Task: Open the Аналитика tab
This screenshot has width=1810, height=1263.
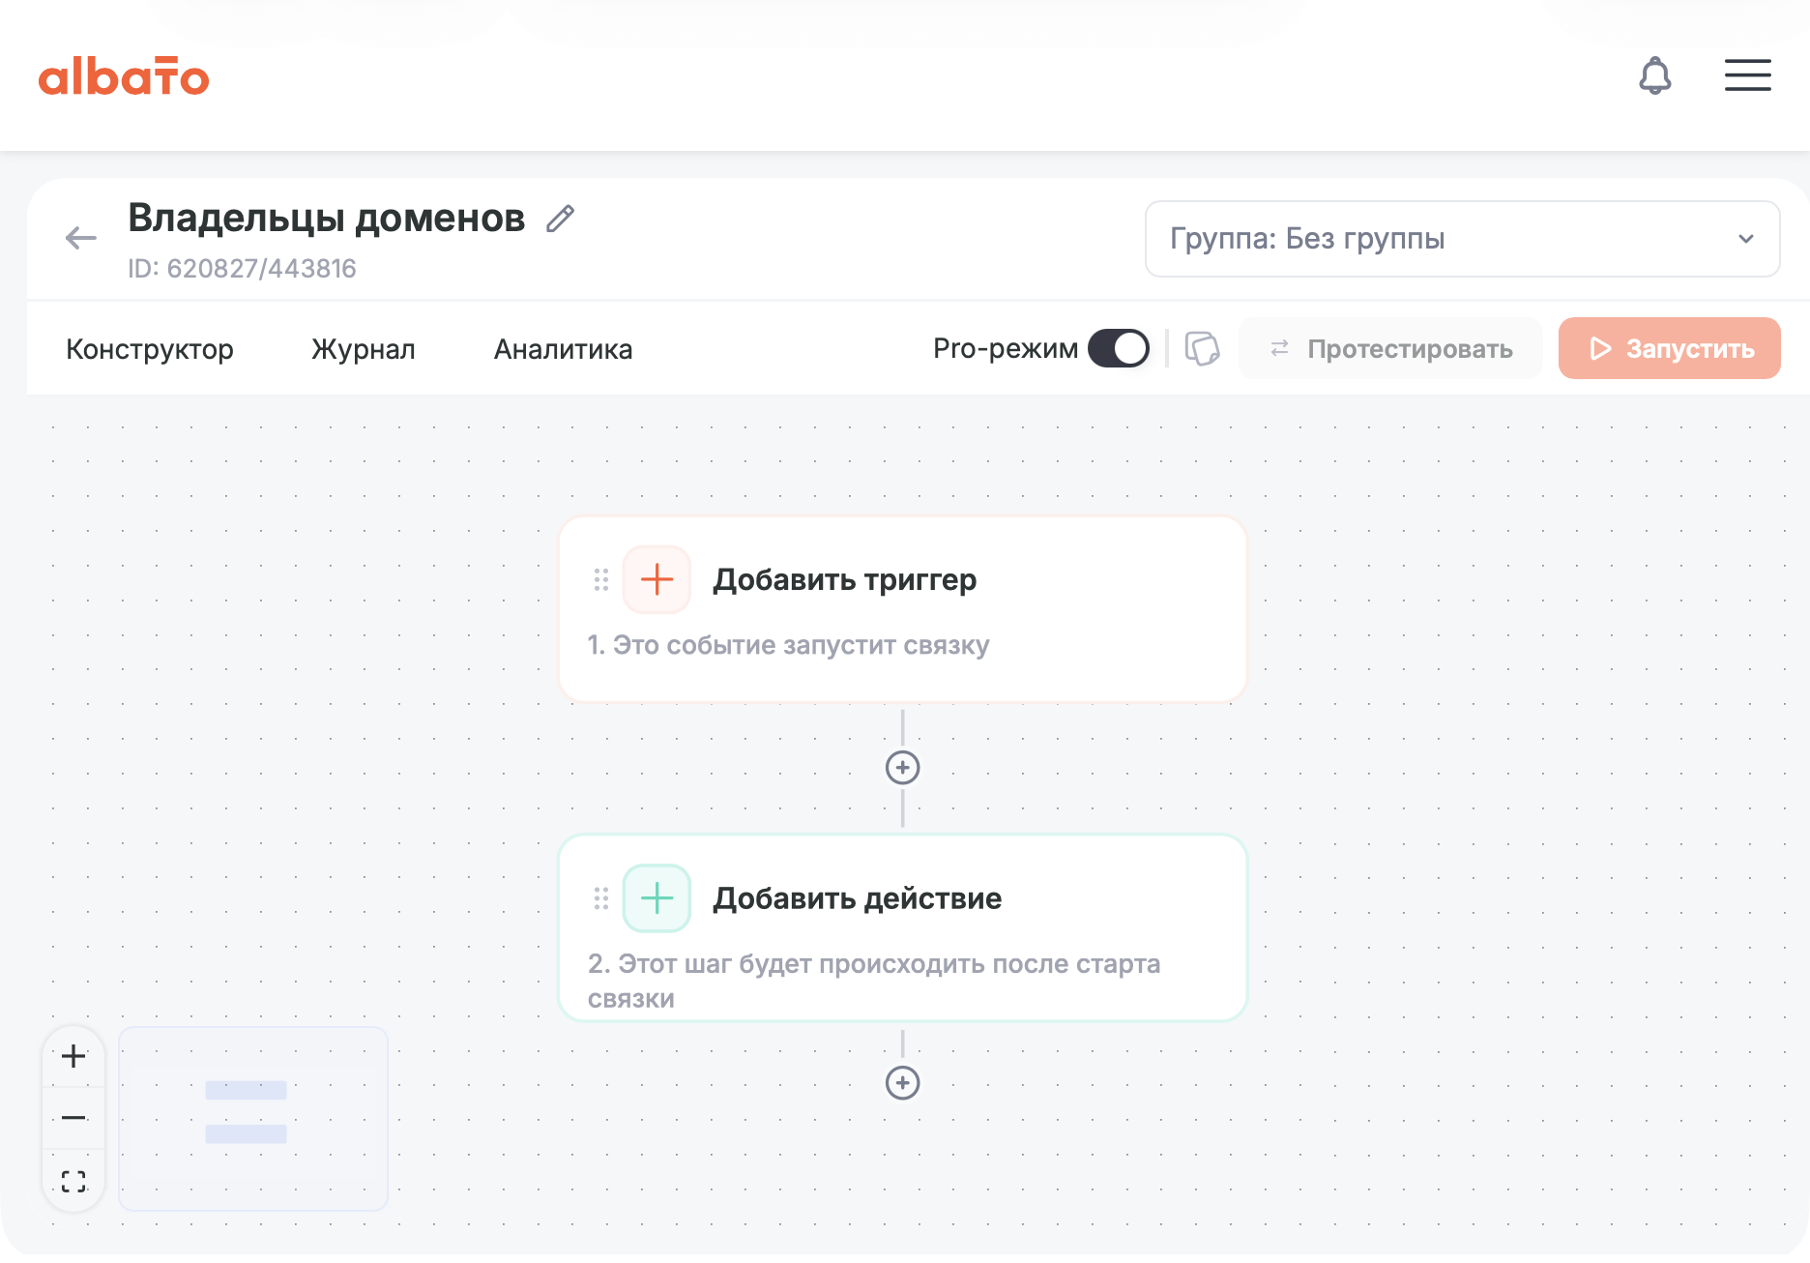Action: 564,349
